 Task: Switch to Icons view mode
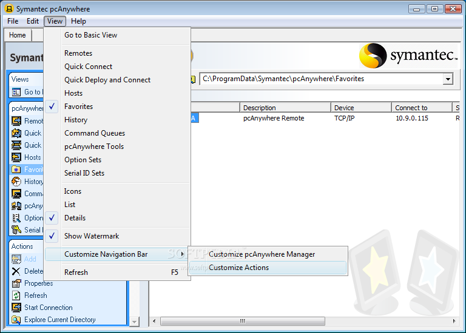(x=117, y=191)
